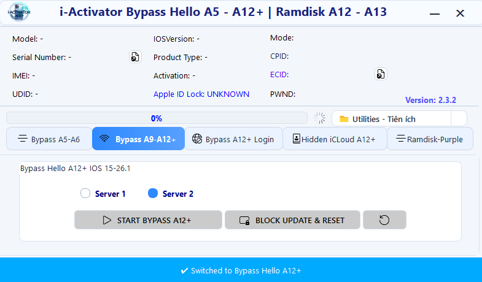Click the play icon in START BYPASS A12+

[107, 220]
